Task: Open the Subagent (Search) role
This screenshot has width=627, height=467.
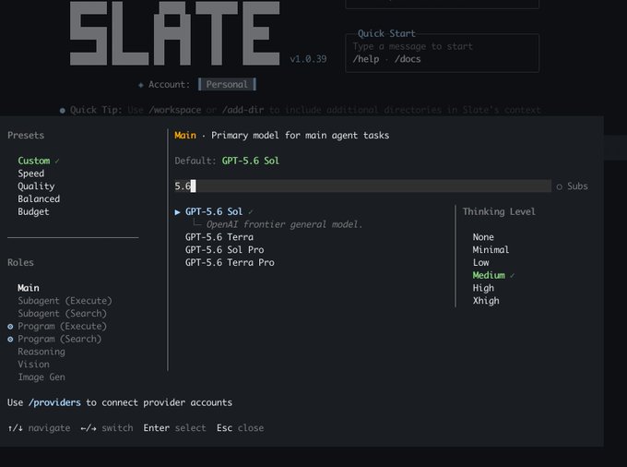Action: pos(63,314)
